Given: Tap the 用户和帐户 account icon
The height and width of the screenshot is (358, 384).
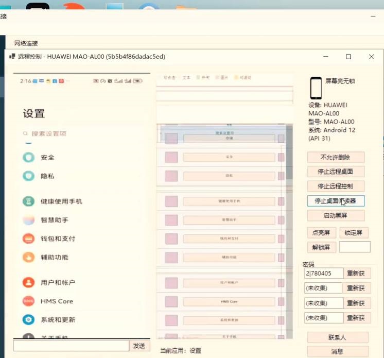Looking at the screenshot, I should click(28, 282).
